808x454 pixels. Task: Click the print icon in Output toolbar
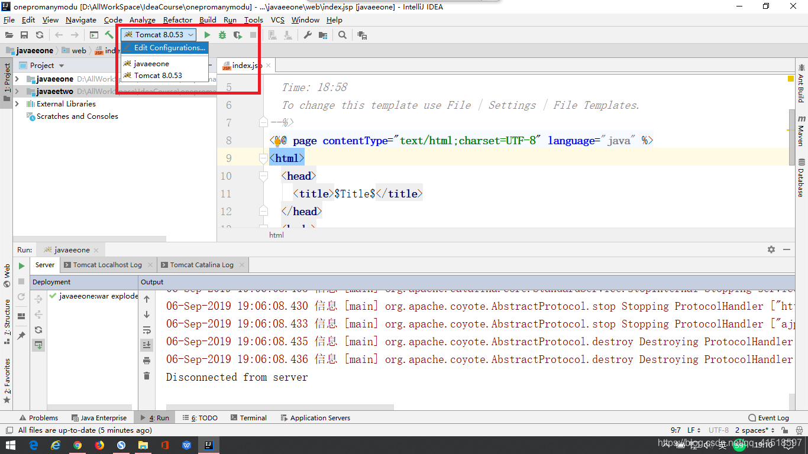(147, 361)
